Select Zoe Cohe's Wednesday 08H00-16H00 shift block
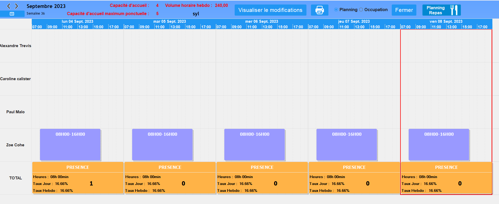 (x=255, y=144)
